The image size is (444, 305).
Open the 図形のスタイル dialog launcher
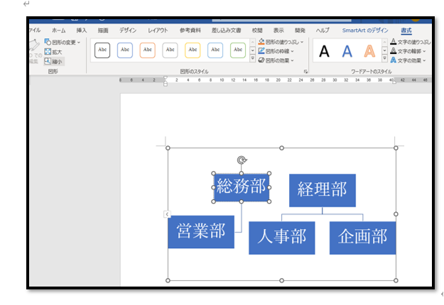click(x=306, y=72)
